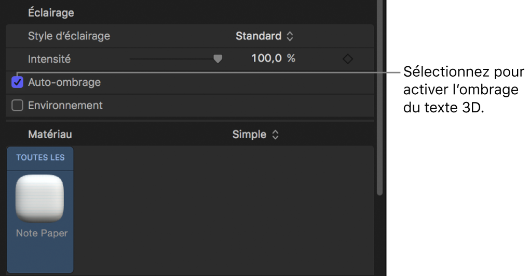Click the Intensité keyframe diamond icon

[x=348, y=59]
